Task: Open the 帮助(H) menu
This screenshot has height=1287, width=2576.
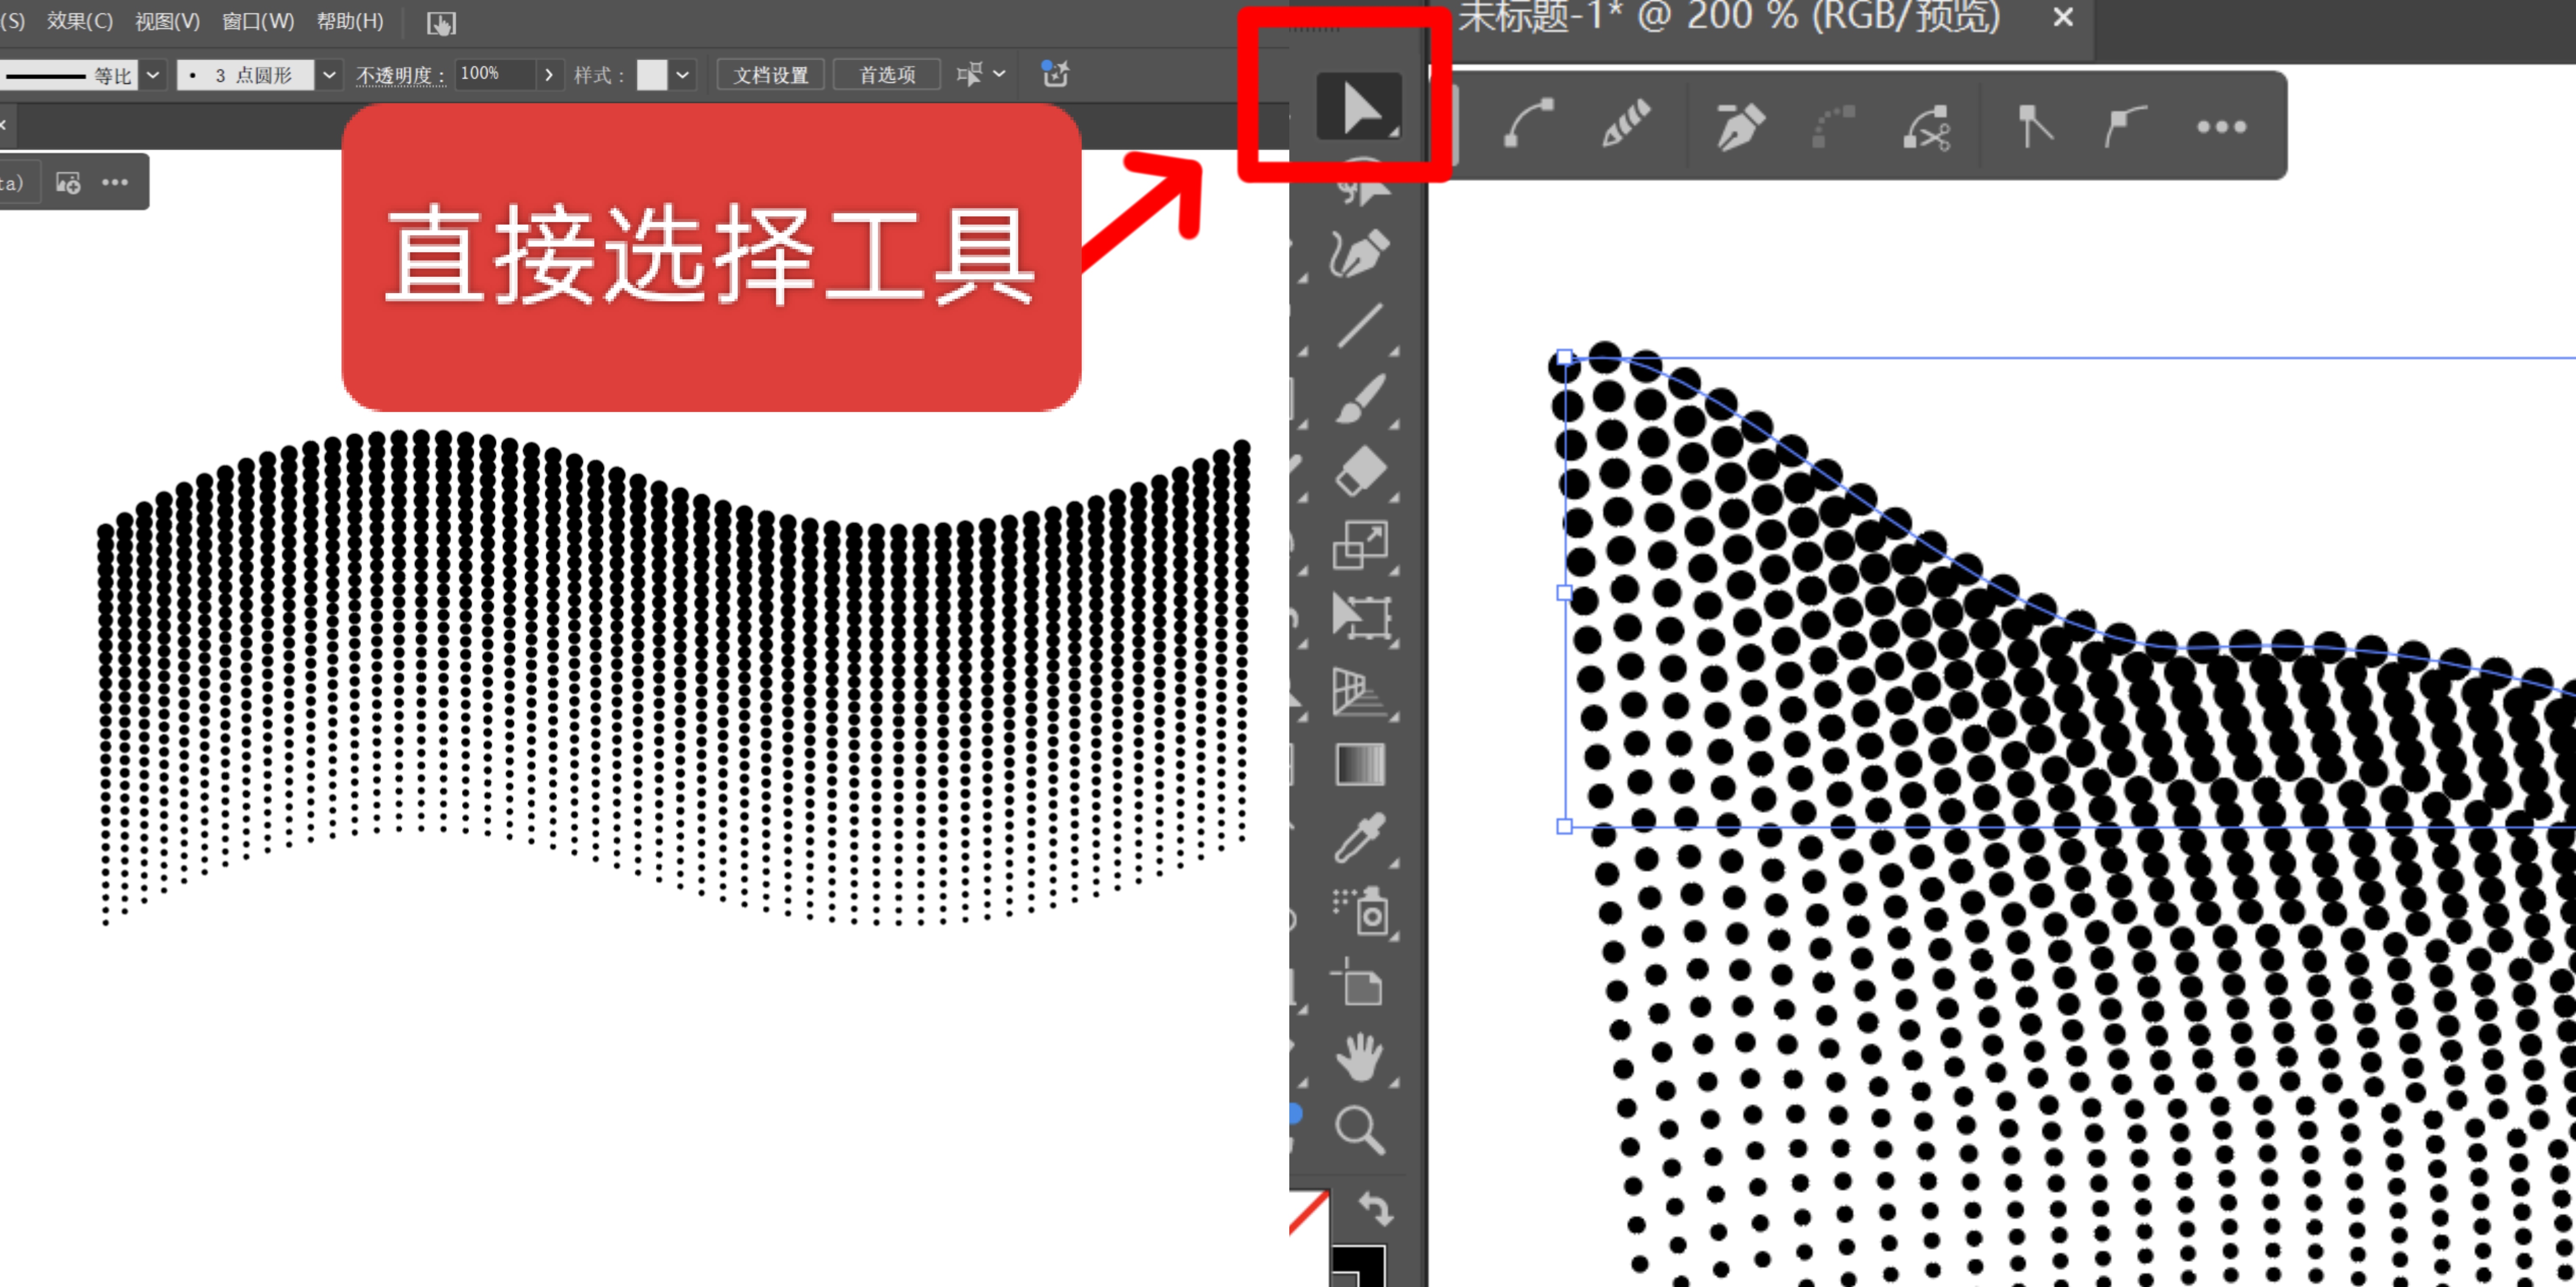Action: (350, 21)
